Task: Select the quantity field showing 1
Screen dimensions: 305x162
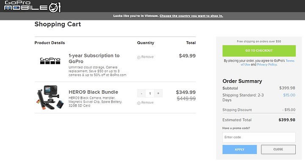Action: point(150,93)
